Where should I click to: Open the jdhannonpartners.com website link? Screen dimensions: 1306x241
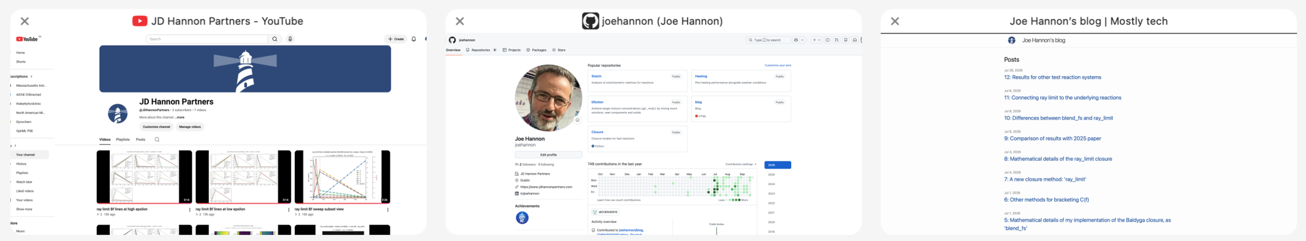(x=546, y=187)
